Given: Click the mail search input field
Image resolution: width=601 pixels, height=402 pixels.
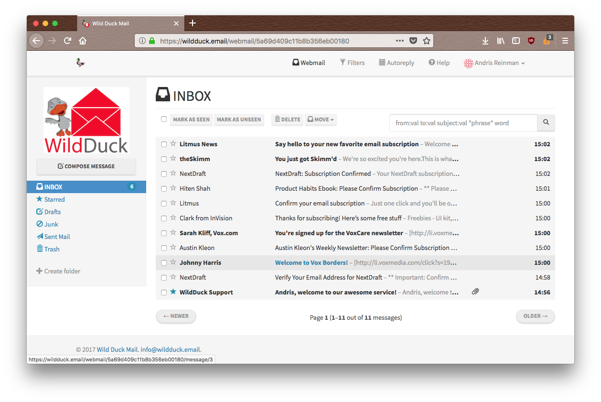Looking at the screenshot, I should (x=463, y=123).
